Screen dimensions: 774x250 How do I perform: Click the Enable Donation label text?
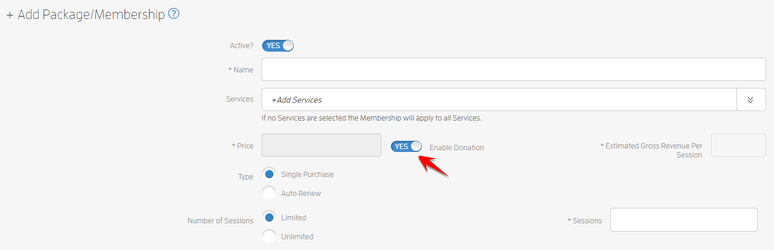[x=456, y=147]
